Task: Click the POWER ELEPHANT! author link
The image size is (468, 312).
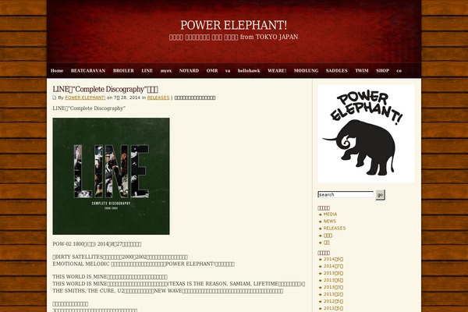Action: point(85,97)
